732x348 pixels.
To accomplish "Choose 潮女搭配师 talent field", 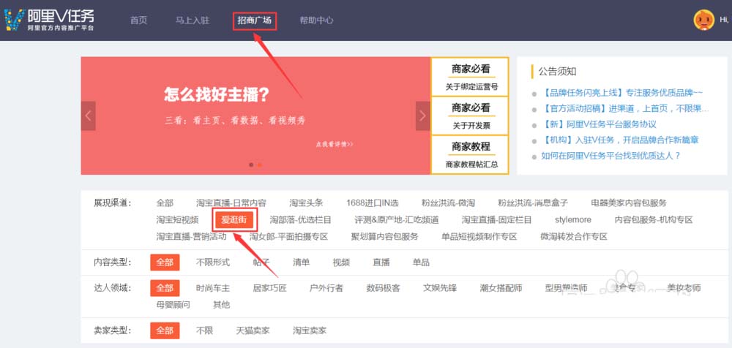I will pos(501,288).
